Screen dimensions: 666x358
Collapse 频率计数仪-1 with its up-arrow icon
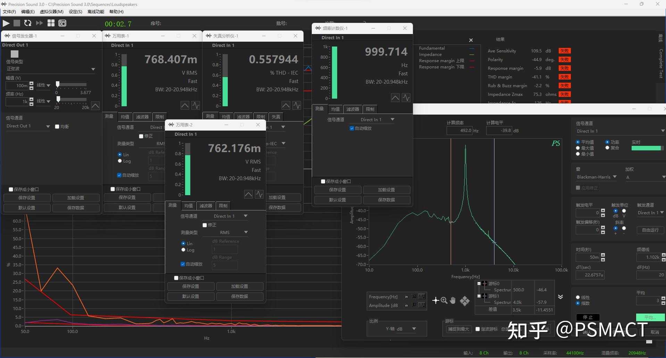point(395,98)
